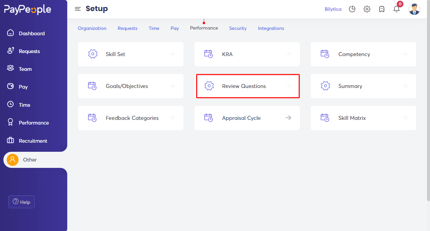The image size is (430, 231).
Task: Open the Competency text label
Action: point(354,54)
